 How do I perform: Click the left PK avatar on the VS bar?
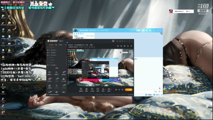pyautogui.click(x=81, y=79)
